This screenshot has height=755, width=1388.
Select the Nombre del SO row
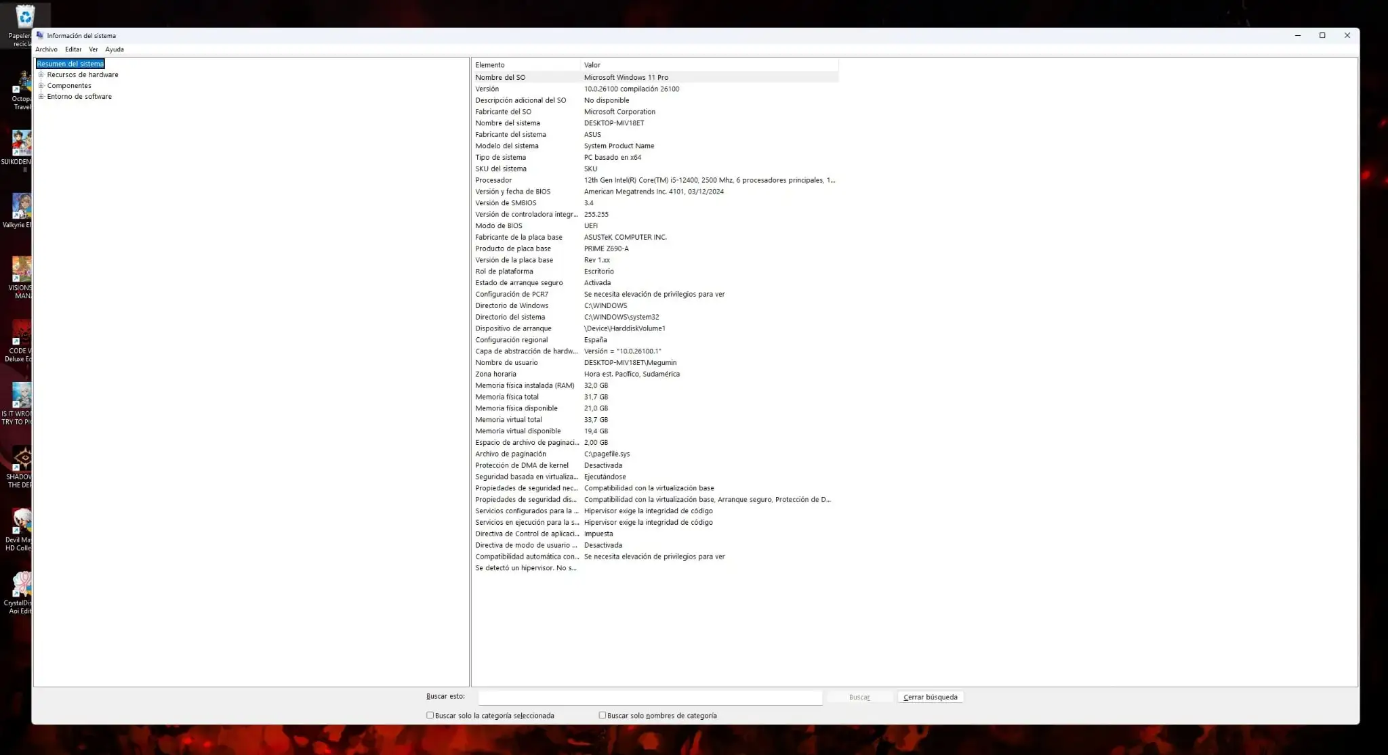[655, 77]
